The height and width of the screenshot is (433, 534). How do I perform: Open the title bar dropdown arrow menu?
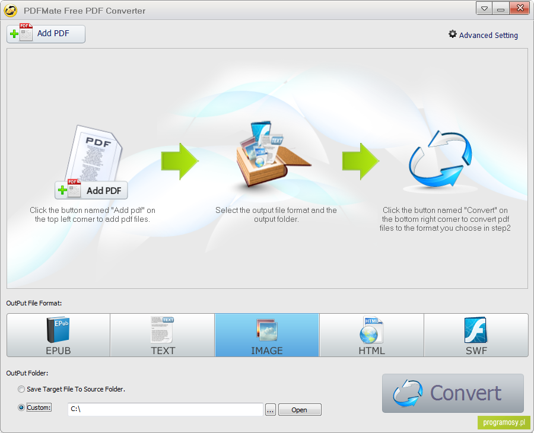pos(484,8)
